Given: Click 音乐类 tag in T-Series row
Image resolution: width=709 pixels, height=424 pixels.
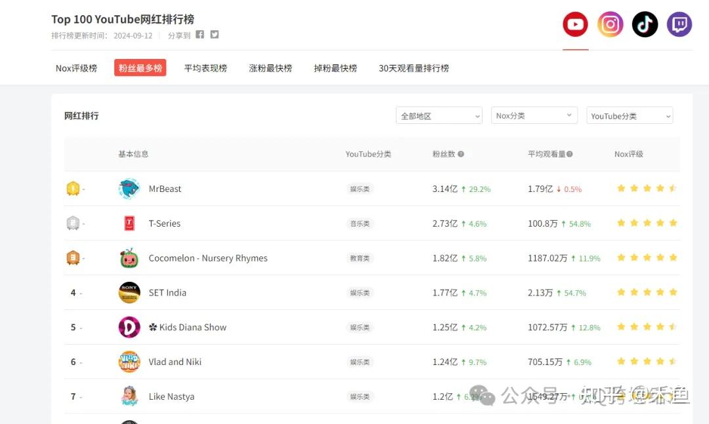Looking at the screenshot, I should 360,223.
